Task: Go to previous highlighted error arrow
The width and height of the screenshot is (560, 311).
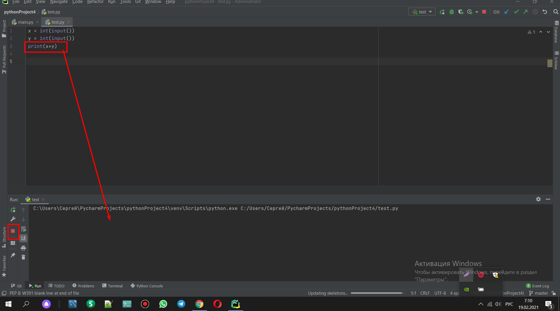Action: pos(541,32)
